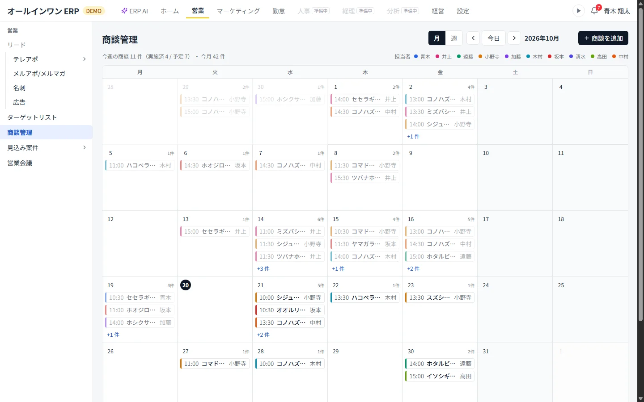The width and height of the screenshot is (644, 402).
Task: Show +3 件 more on October 14
Action: point(263,268)
